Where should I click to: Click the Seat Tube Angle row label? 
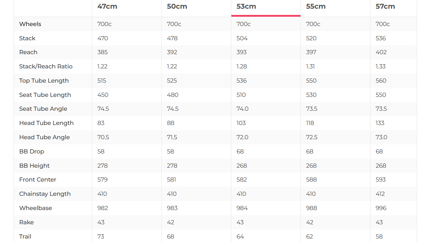(x=43, y=109)
